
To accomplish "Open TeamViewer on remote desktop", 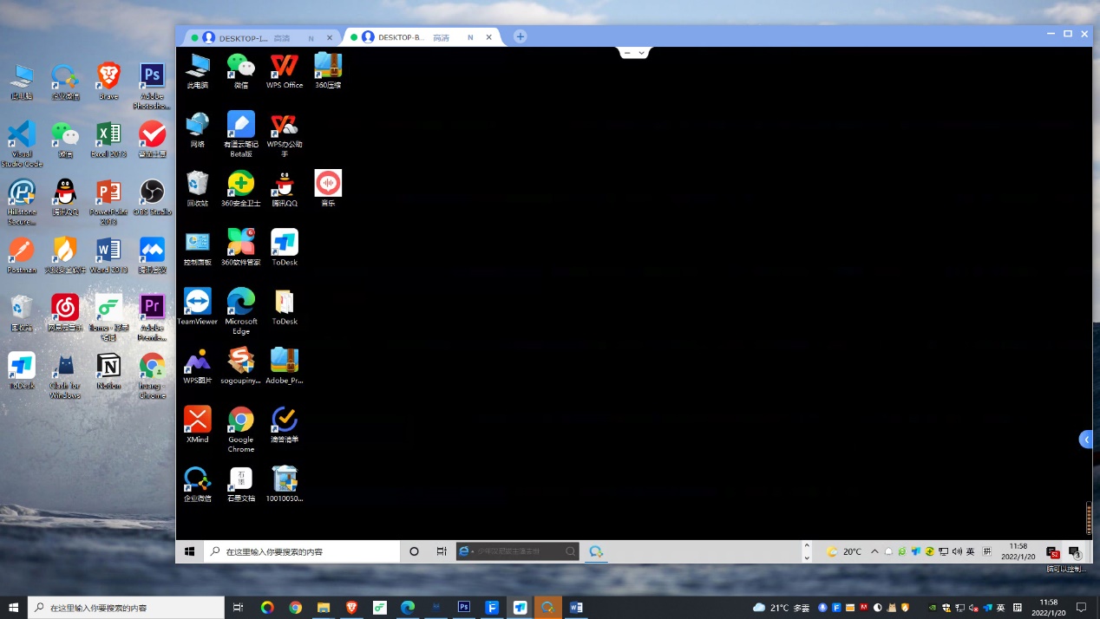I will pos(198,307).
